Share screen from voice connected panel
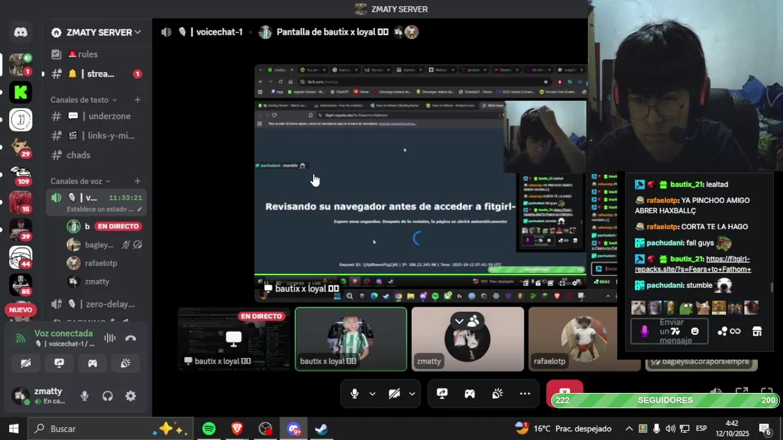783x440 pixels. pos(59,363)
